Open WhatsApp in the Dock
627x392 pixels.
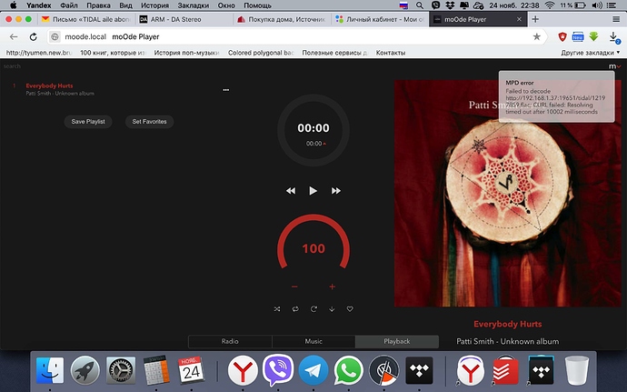[348, 370]
